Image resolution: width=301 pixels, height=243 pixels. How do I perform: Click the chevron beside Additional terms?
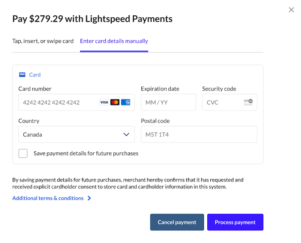tap(89, 198)
